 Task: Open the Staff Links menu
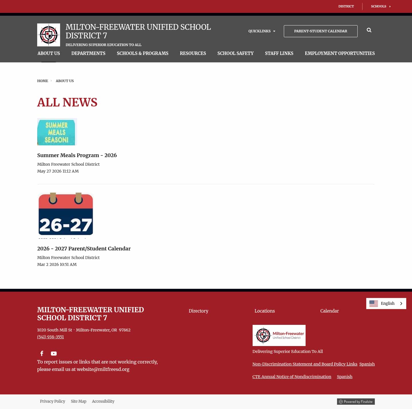[x=279, y=53]
